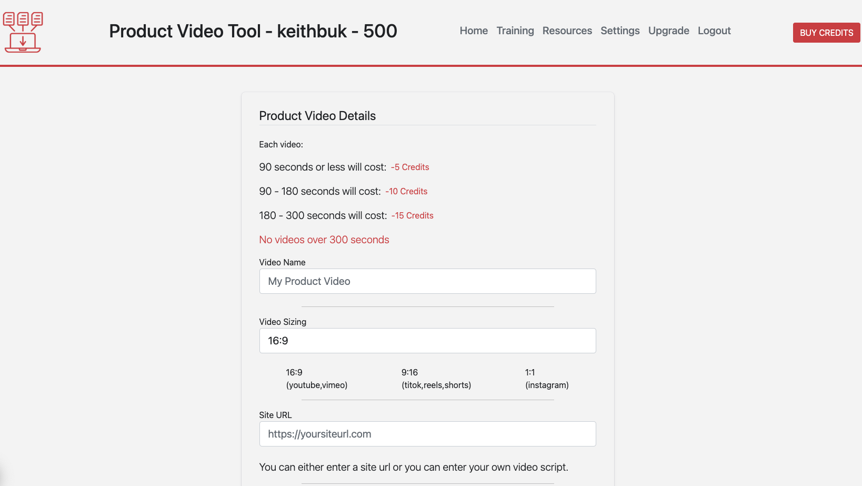Click the Site URL input field

pyautogui.click(x=427, y=434)
